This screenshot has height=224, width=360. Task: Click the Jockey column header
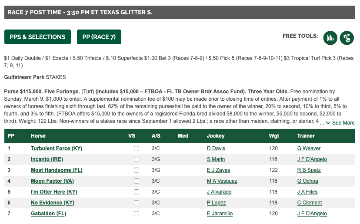(216, 136)
